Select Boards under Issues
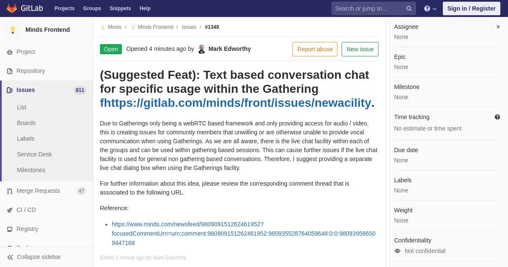 coord(26,123)
